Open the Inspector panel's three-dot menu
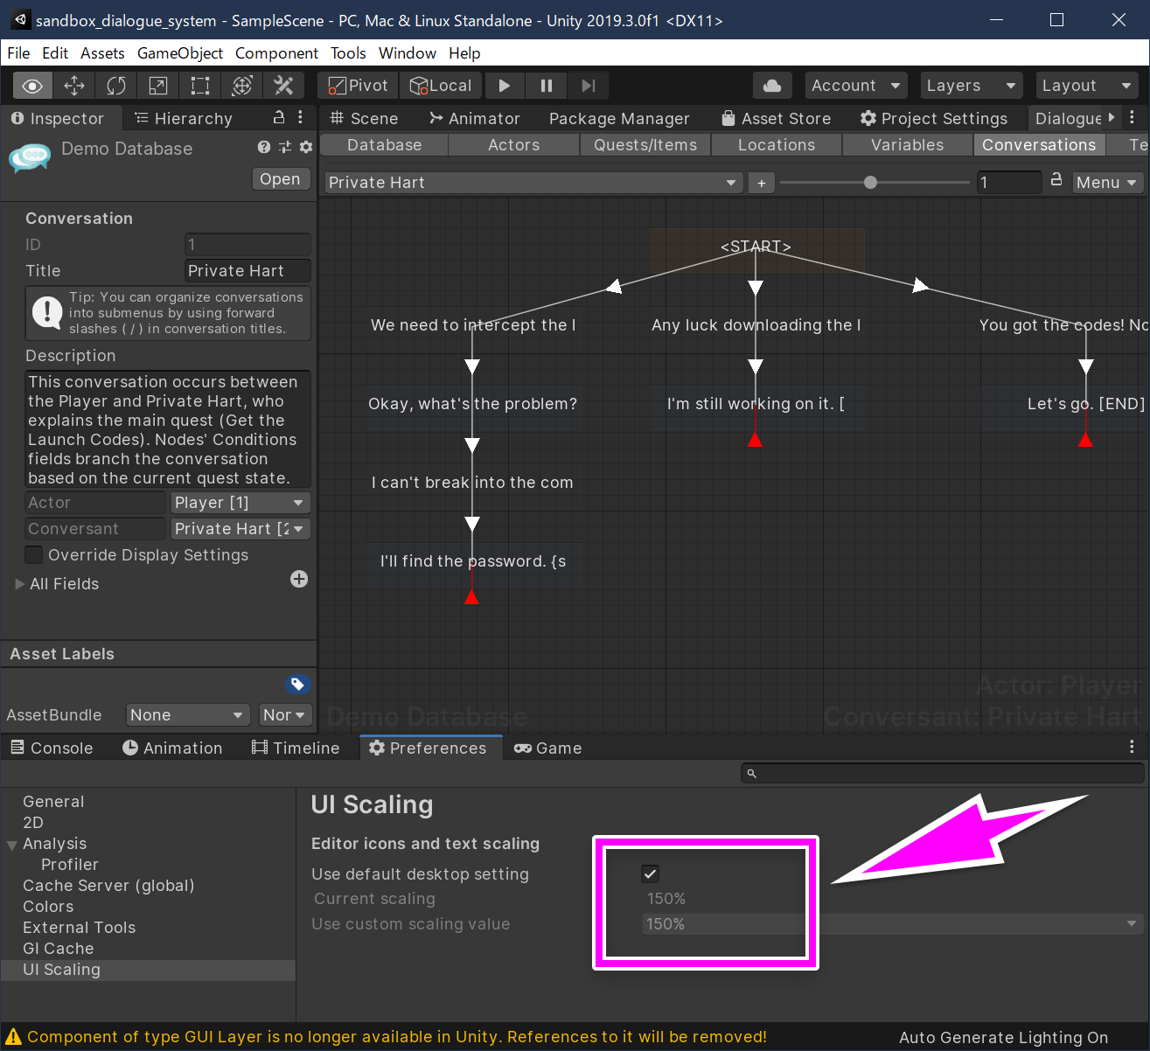The width and height of the screenshot is (1150, 1051). 301,117
